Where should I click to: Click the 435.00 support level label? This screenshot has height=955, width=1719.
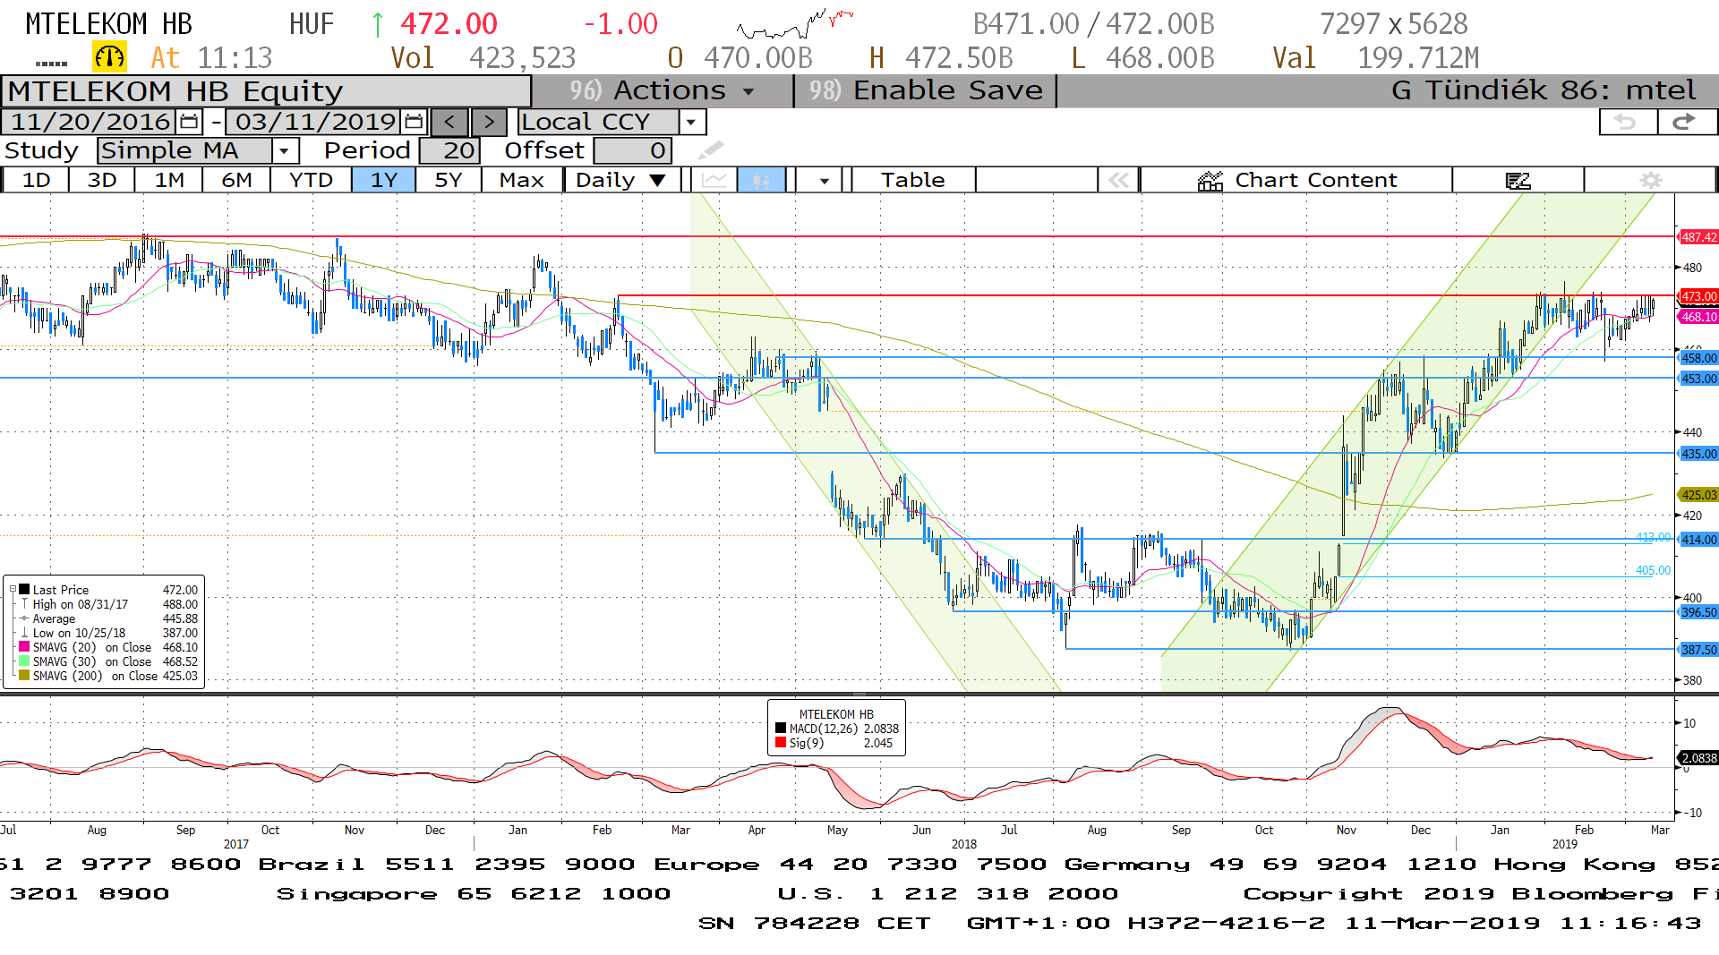[x=1698, y=454]
